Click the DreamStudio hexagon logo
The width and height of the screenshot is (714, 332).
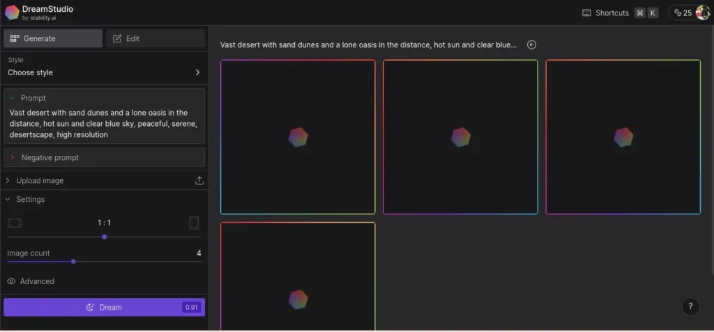coord(12,13)
